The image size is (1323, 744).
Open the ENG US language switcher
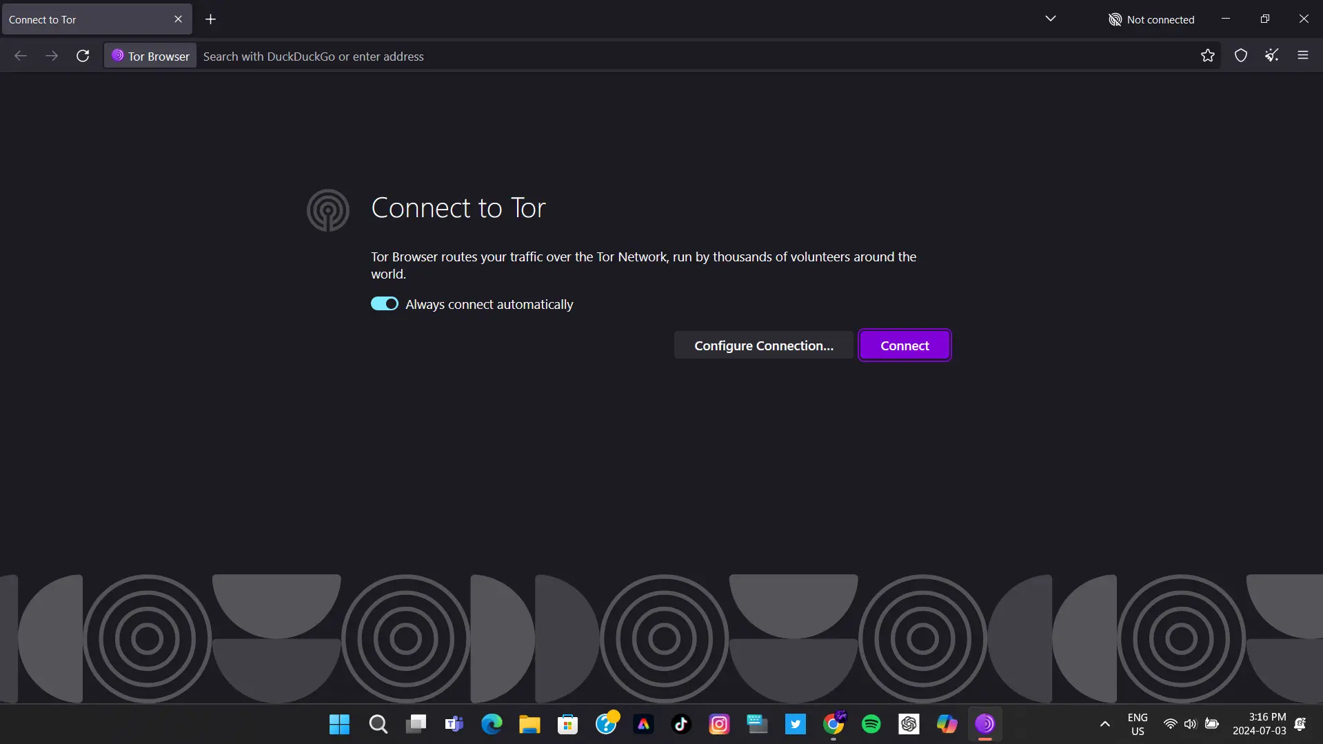coord(1138,724)
